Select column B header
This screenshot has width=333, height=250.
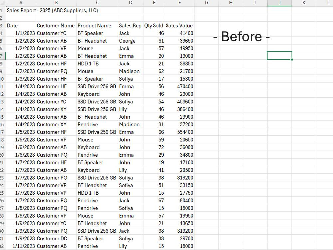point(56,3)
